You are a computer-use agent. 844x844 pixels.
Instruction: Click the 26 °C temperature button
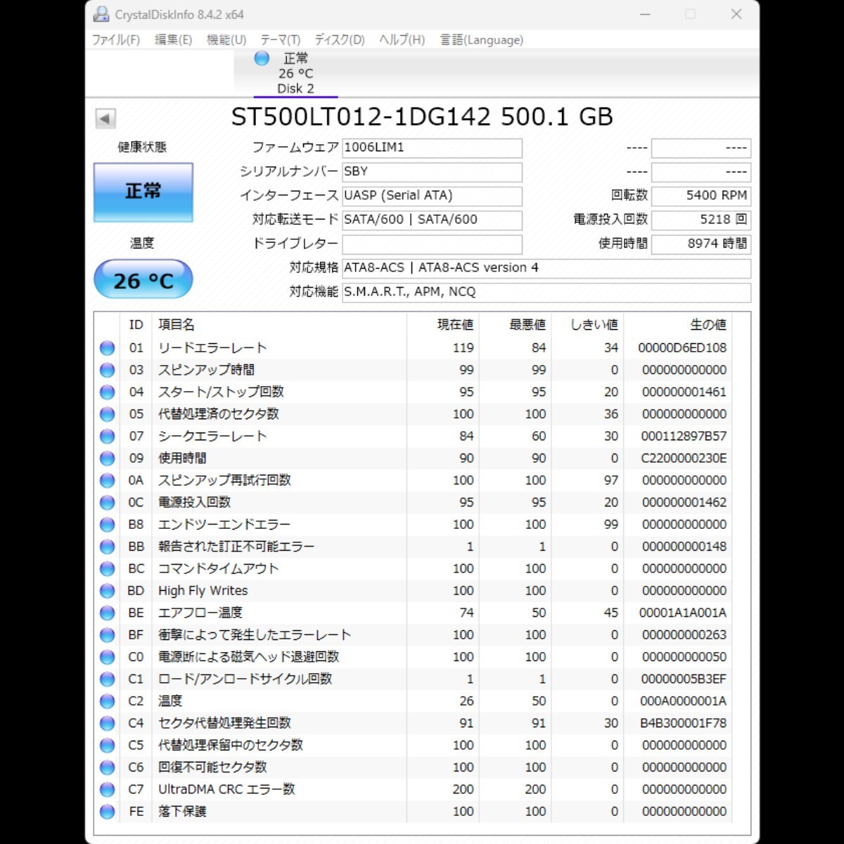pyautogui.click(x=143, y=280)
